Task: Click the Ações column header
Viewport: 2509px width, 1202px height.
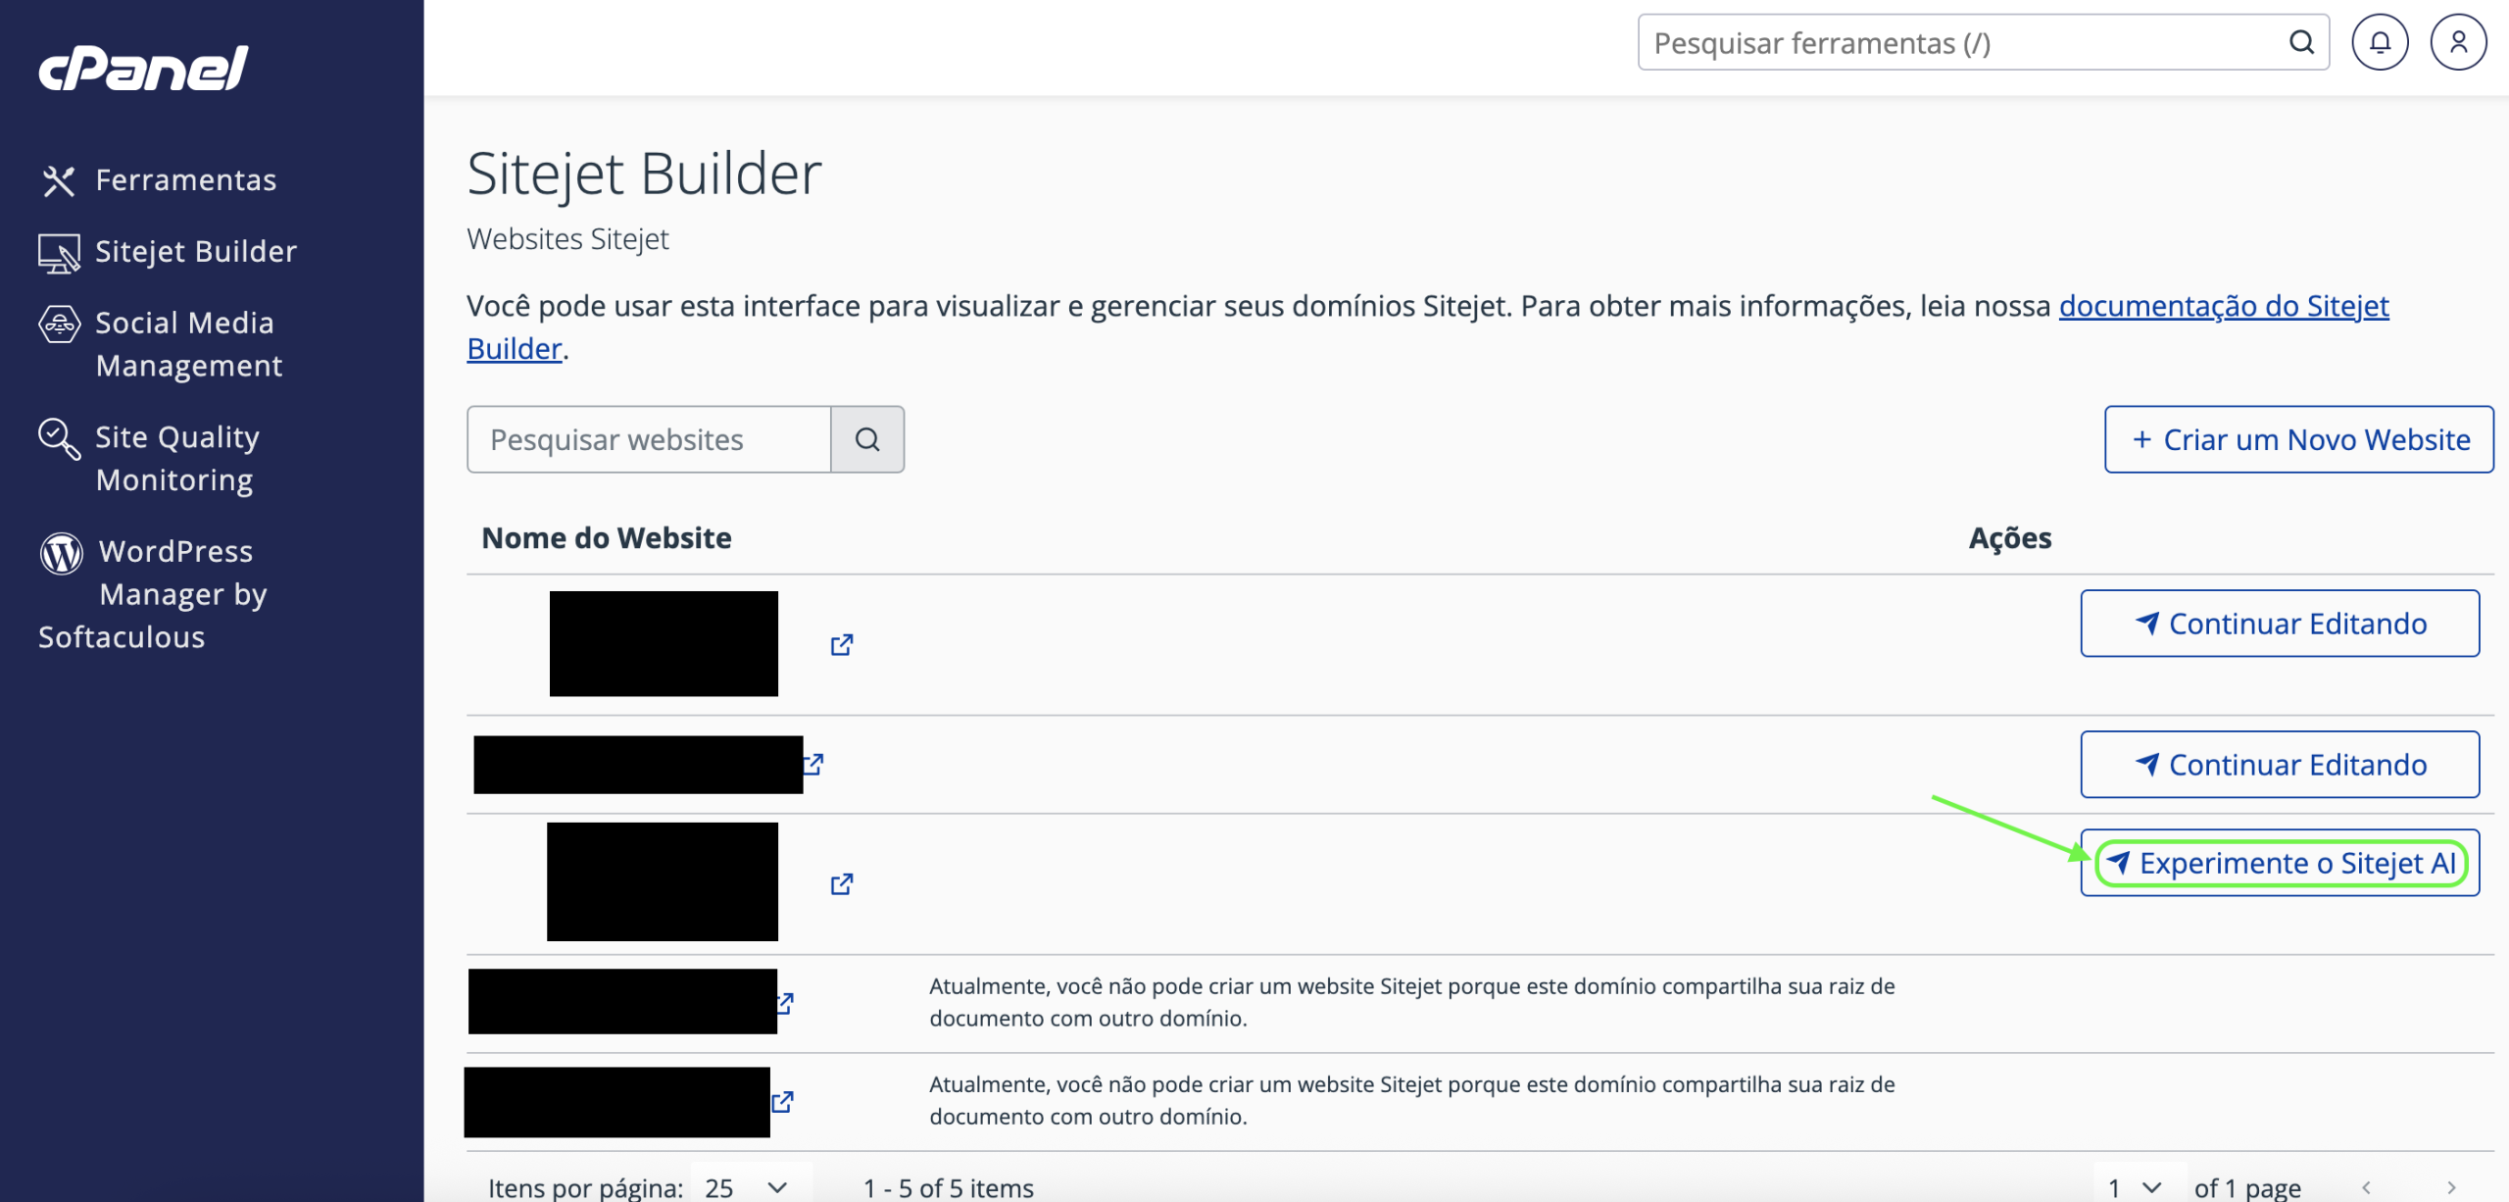Action: (2010, 537)
